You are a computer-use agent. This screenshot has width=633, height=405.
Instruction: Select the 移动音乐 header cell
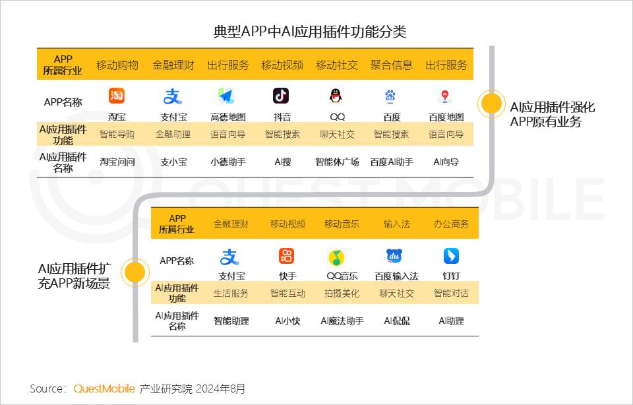coord(342,224)
